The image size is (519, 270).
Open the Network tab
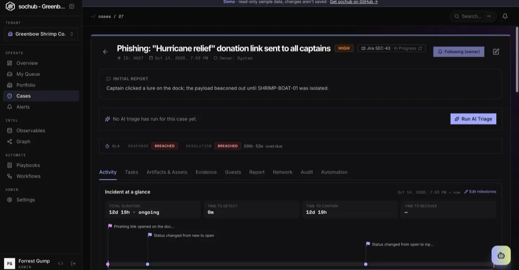(283, 172)
